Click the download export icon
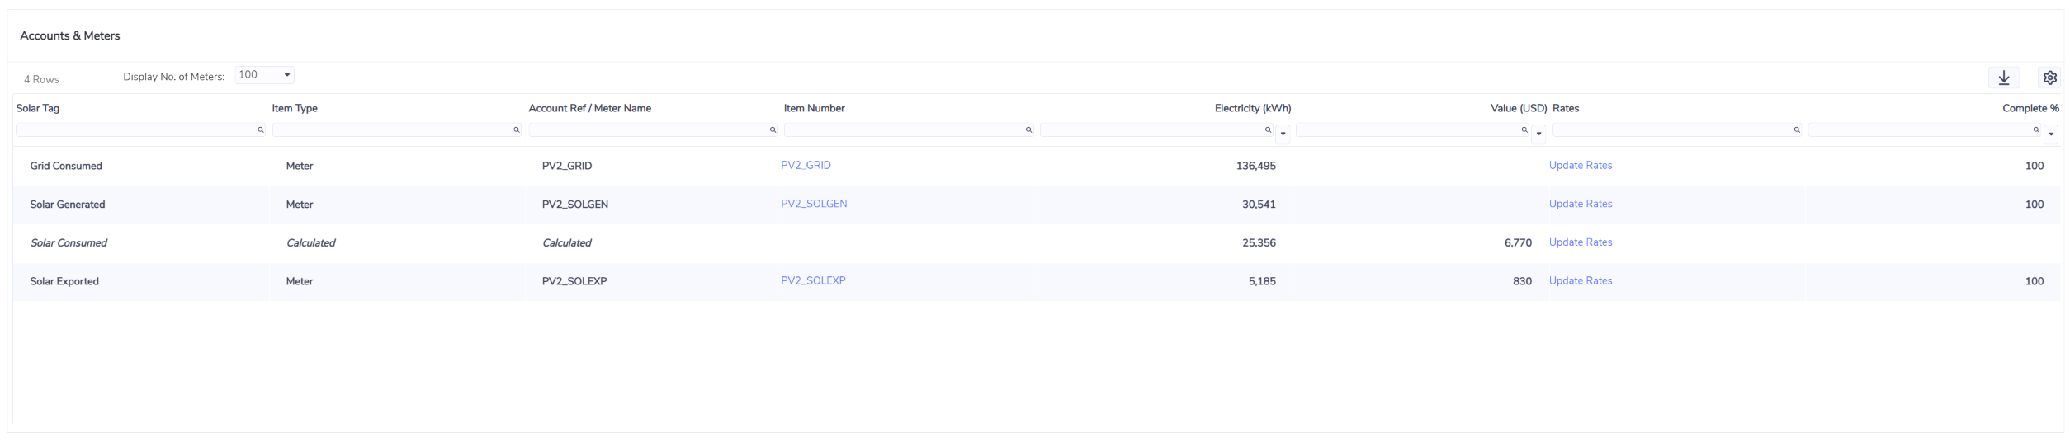 pyautogui.click(x=2003, y=78)
